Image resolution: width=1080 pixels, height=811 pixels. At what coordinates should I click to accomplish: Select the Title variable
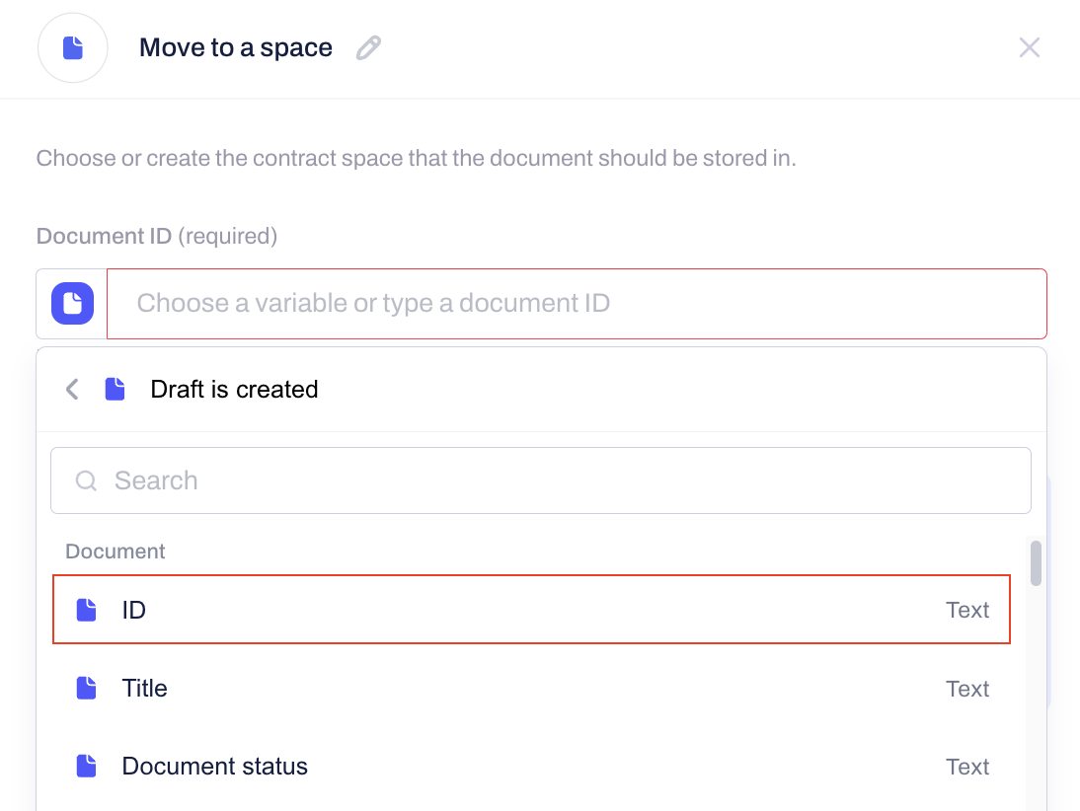pos(532,688)
